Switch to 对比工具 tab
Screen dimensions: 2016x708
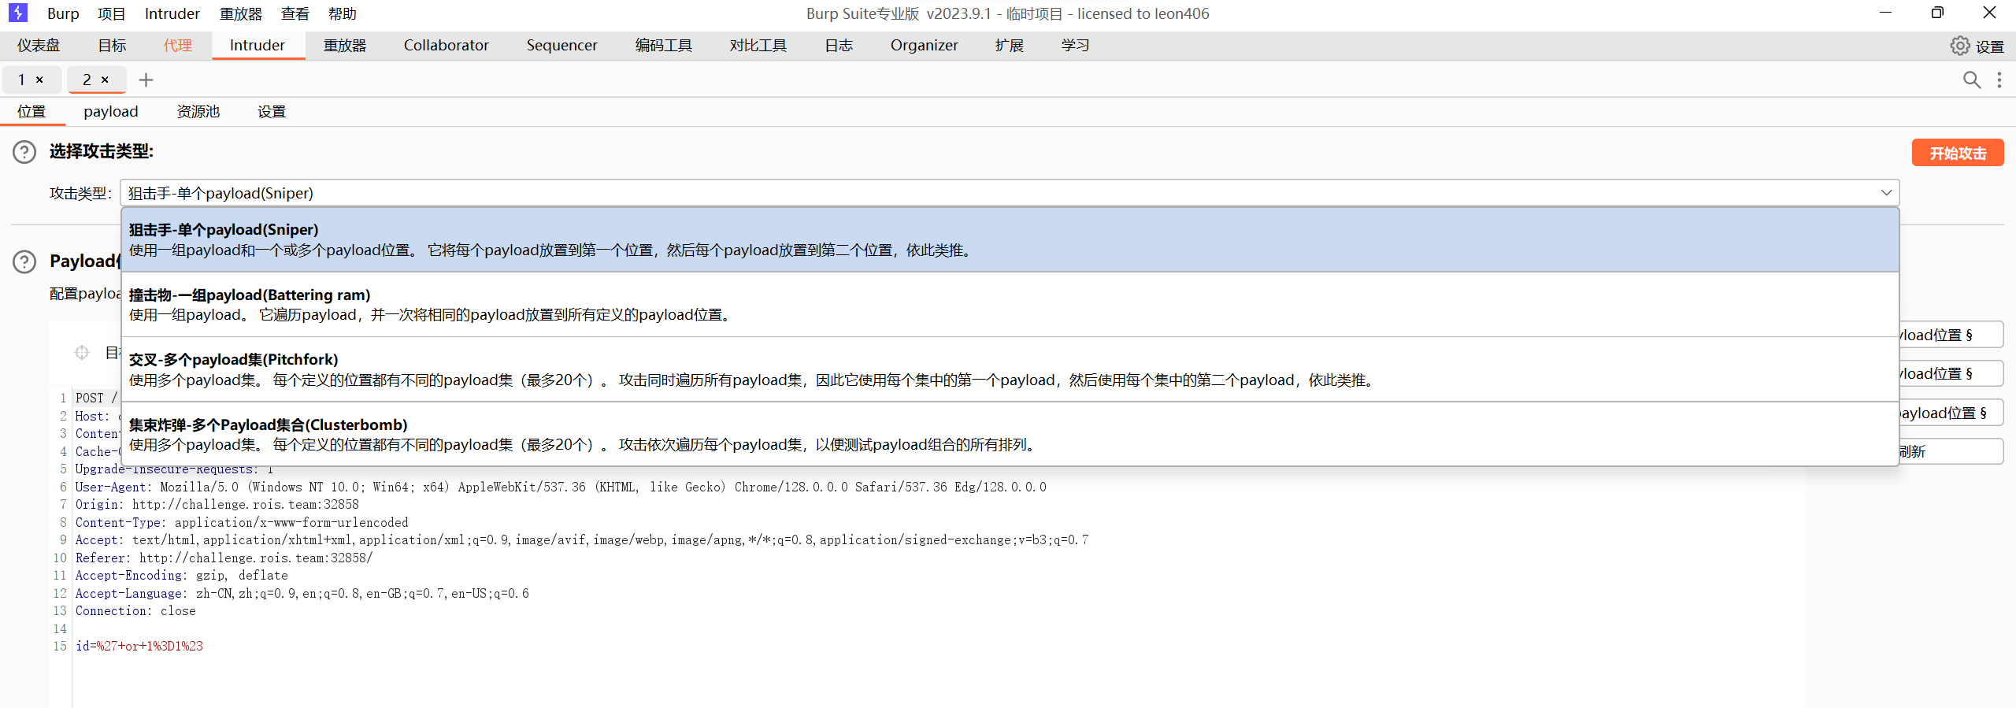758,45
